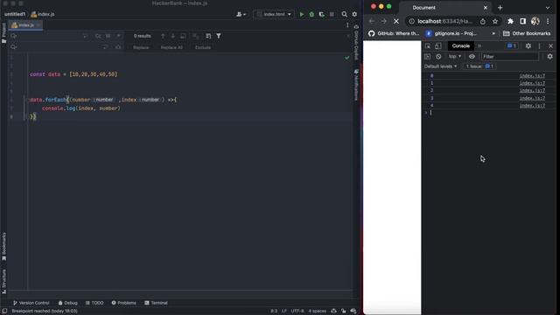Viewport: 560px width, 315px height.
Task: Run index.html with the green play button
Action: 301,14
